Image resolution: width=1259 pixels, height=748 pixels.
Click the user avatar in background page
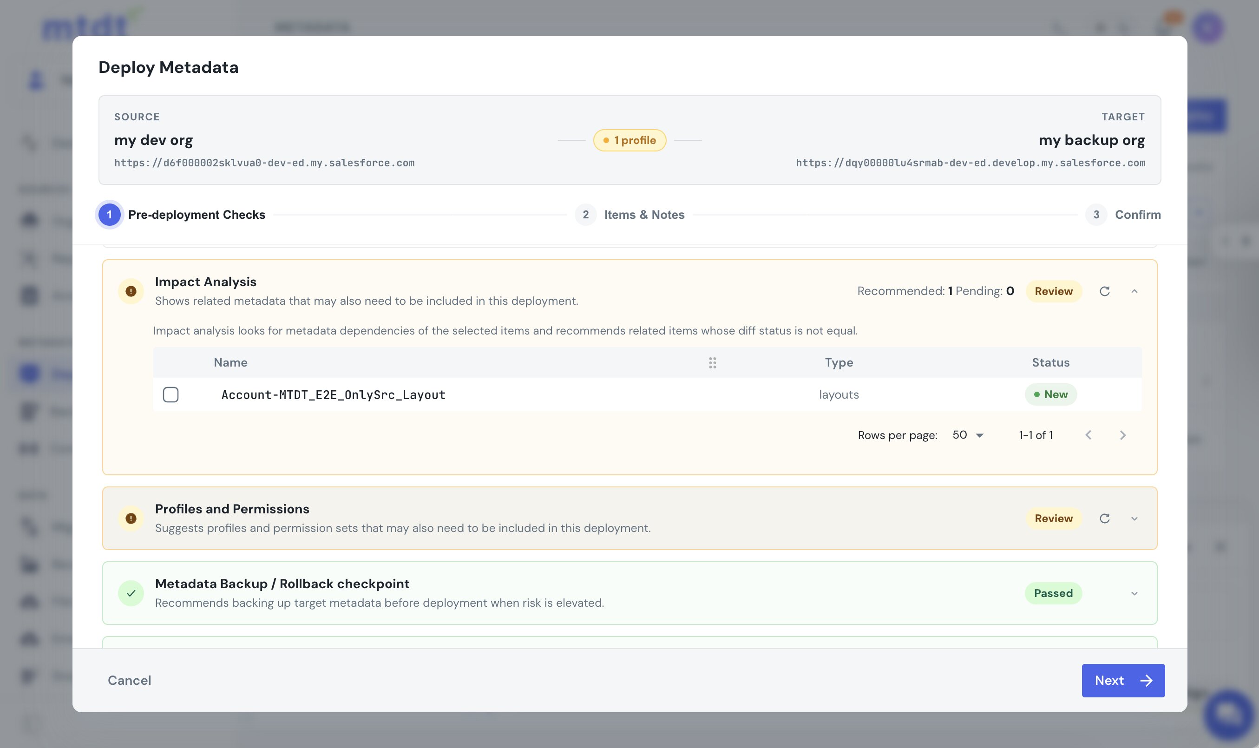pos(1208,28)
